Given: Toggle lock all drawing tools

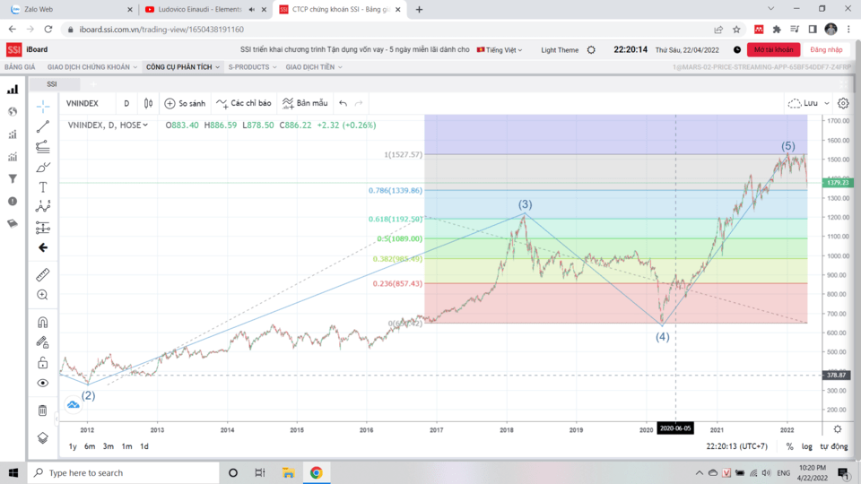Looking at the screenshot, I should 42,363.
